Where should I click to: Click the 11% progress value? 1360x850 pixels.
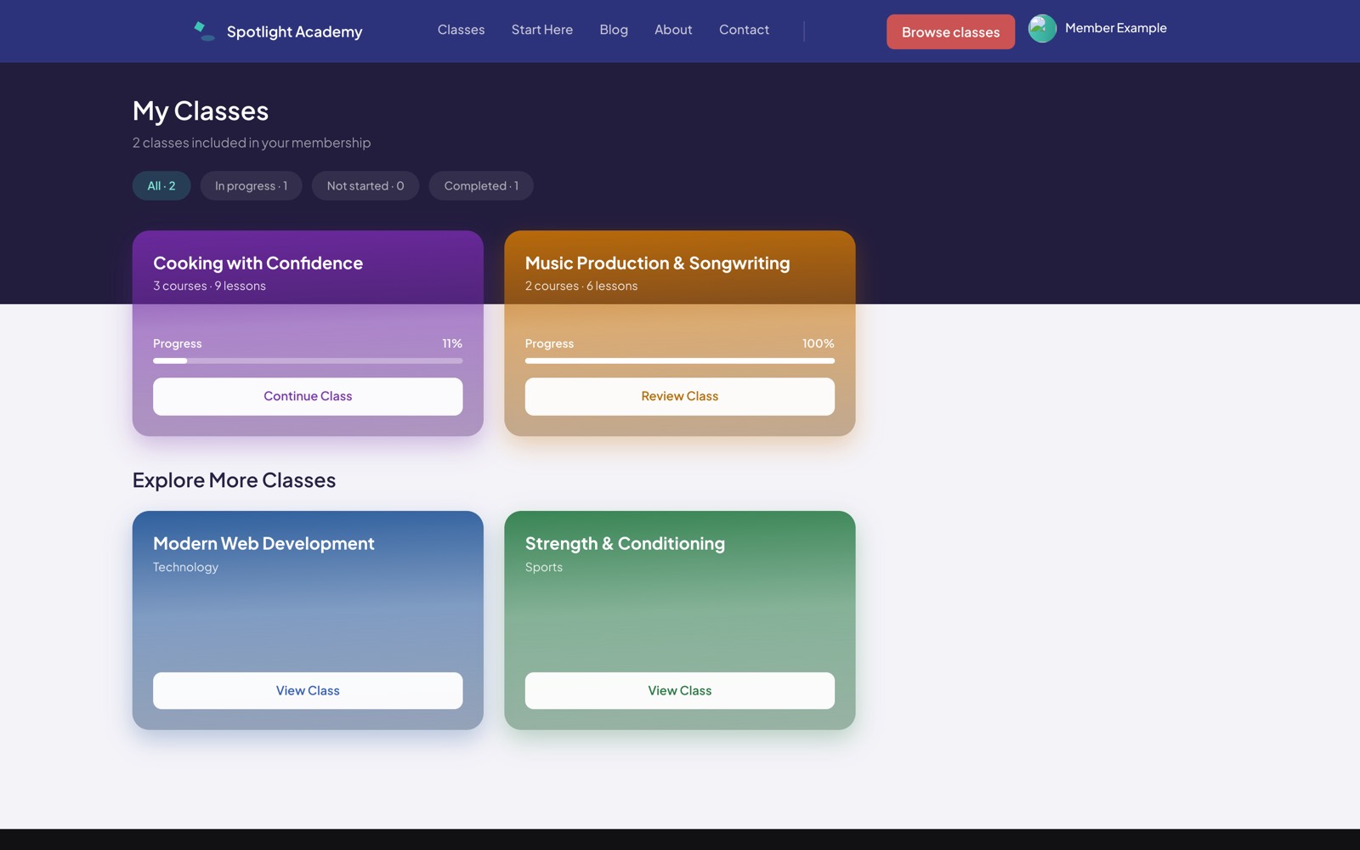tap(452, 343)
